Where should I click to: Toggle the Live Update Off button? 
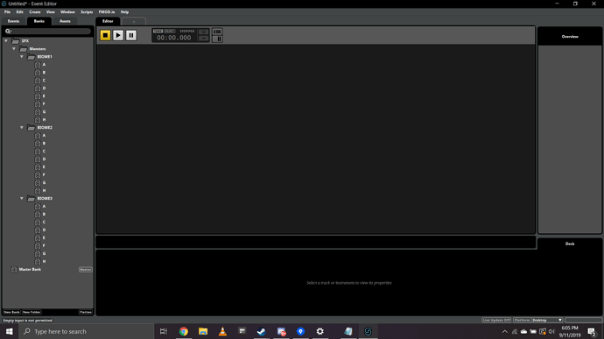click(496, 320)
